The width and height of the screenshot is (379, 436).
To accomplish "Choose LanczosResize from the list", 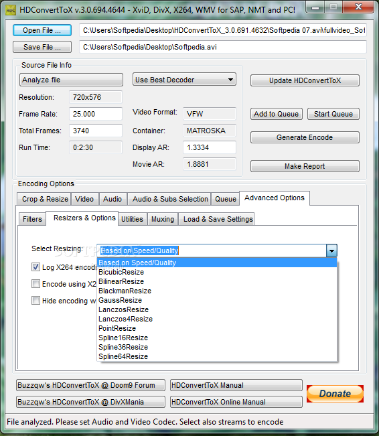I will (217, 309).
